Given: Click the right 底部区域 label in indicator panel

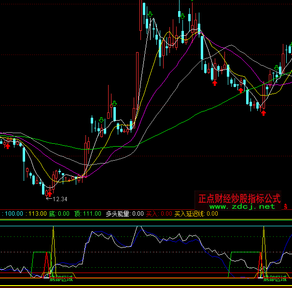Looking at the screenshot, I should (x=275, y=278).
